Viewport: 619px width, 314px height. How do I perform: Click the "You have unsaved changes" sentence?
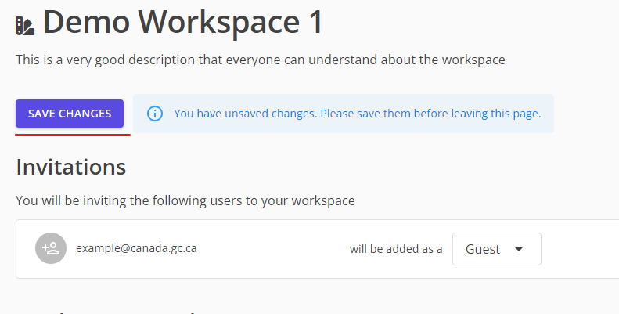[x=245, y=114]
